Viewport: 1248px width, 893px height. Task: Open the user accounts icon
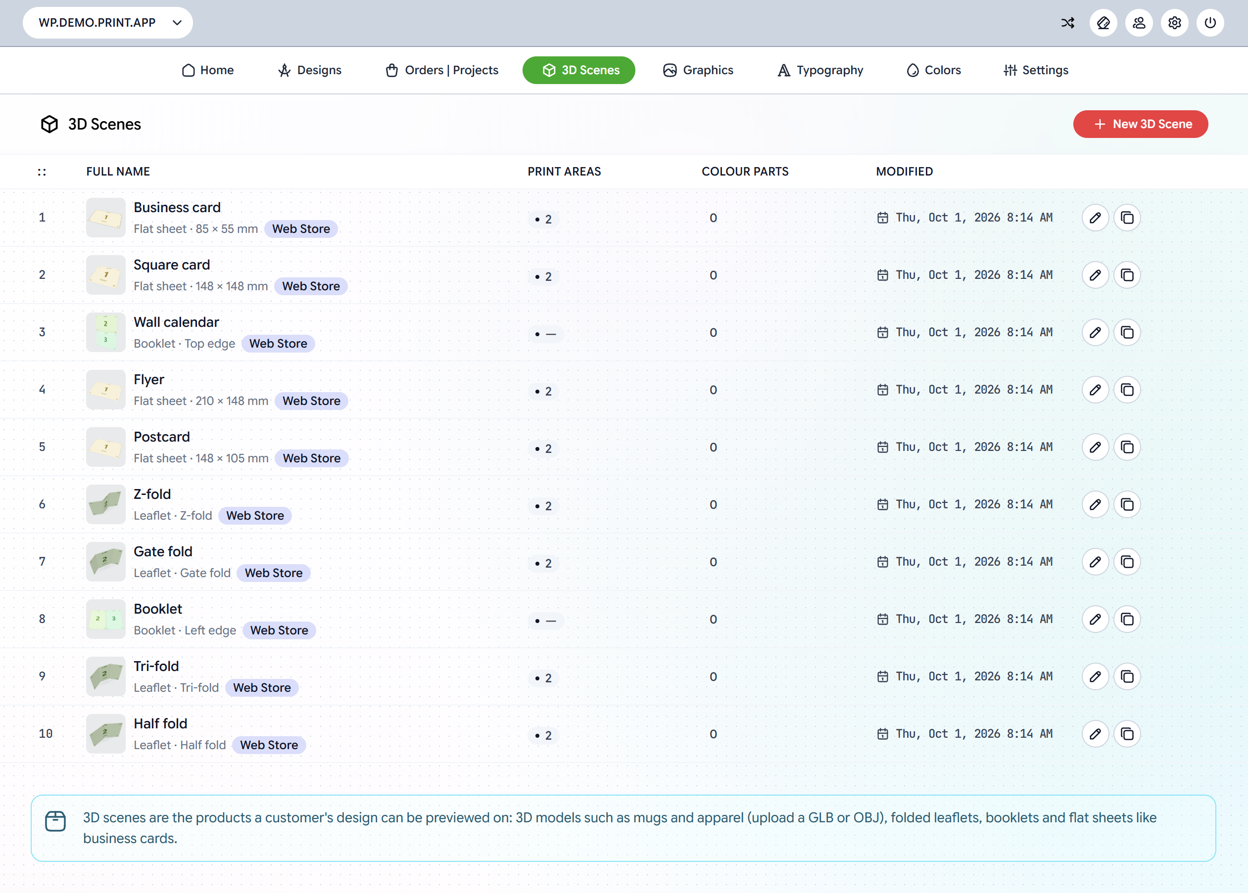pos(1139,23)
